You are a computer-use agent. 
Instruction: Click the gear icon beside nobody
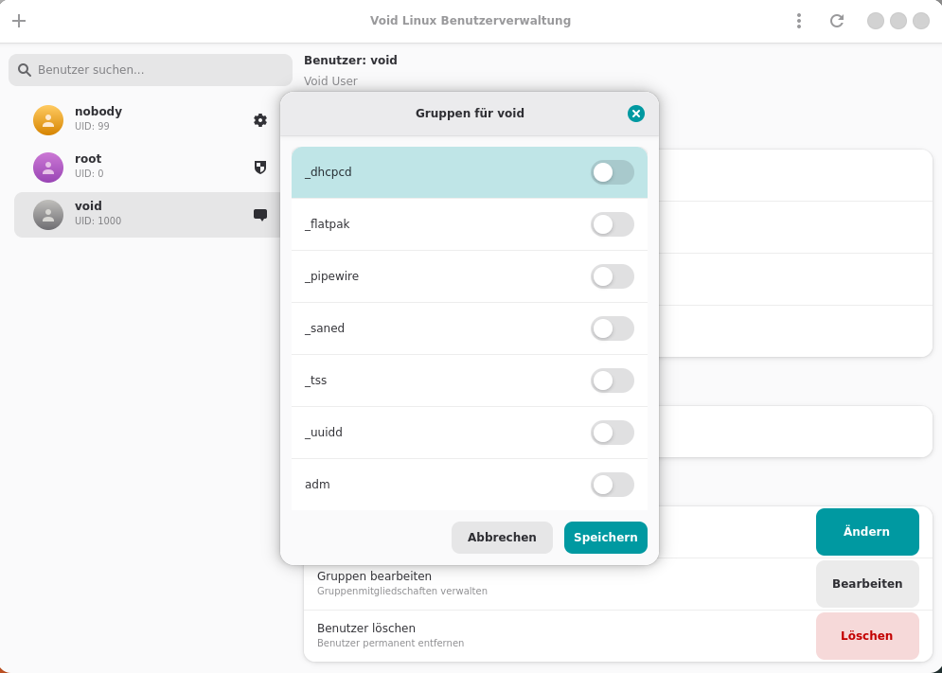[260, 120]
